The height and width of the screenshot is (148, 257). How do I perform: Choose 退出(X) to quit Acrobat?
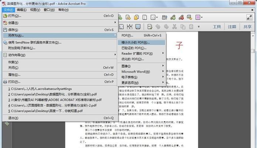click(60, 118)
